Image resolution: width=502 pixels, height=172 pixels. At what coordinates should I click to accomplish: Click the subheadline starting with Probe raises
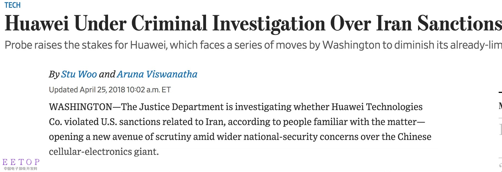(x=253, y=45)
